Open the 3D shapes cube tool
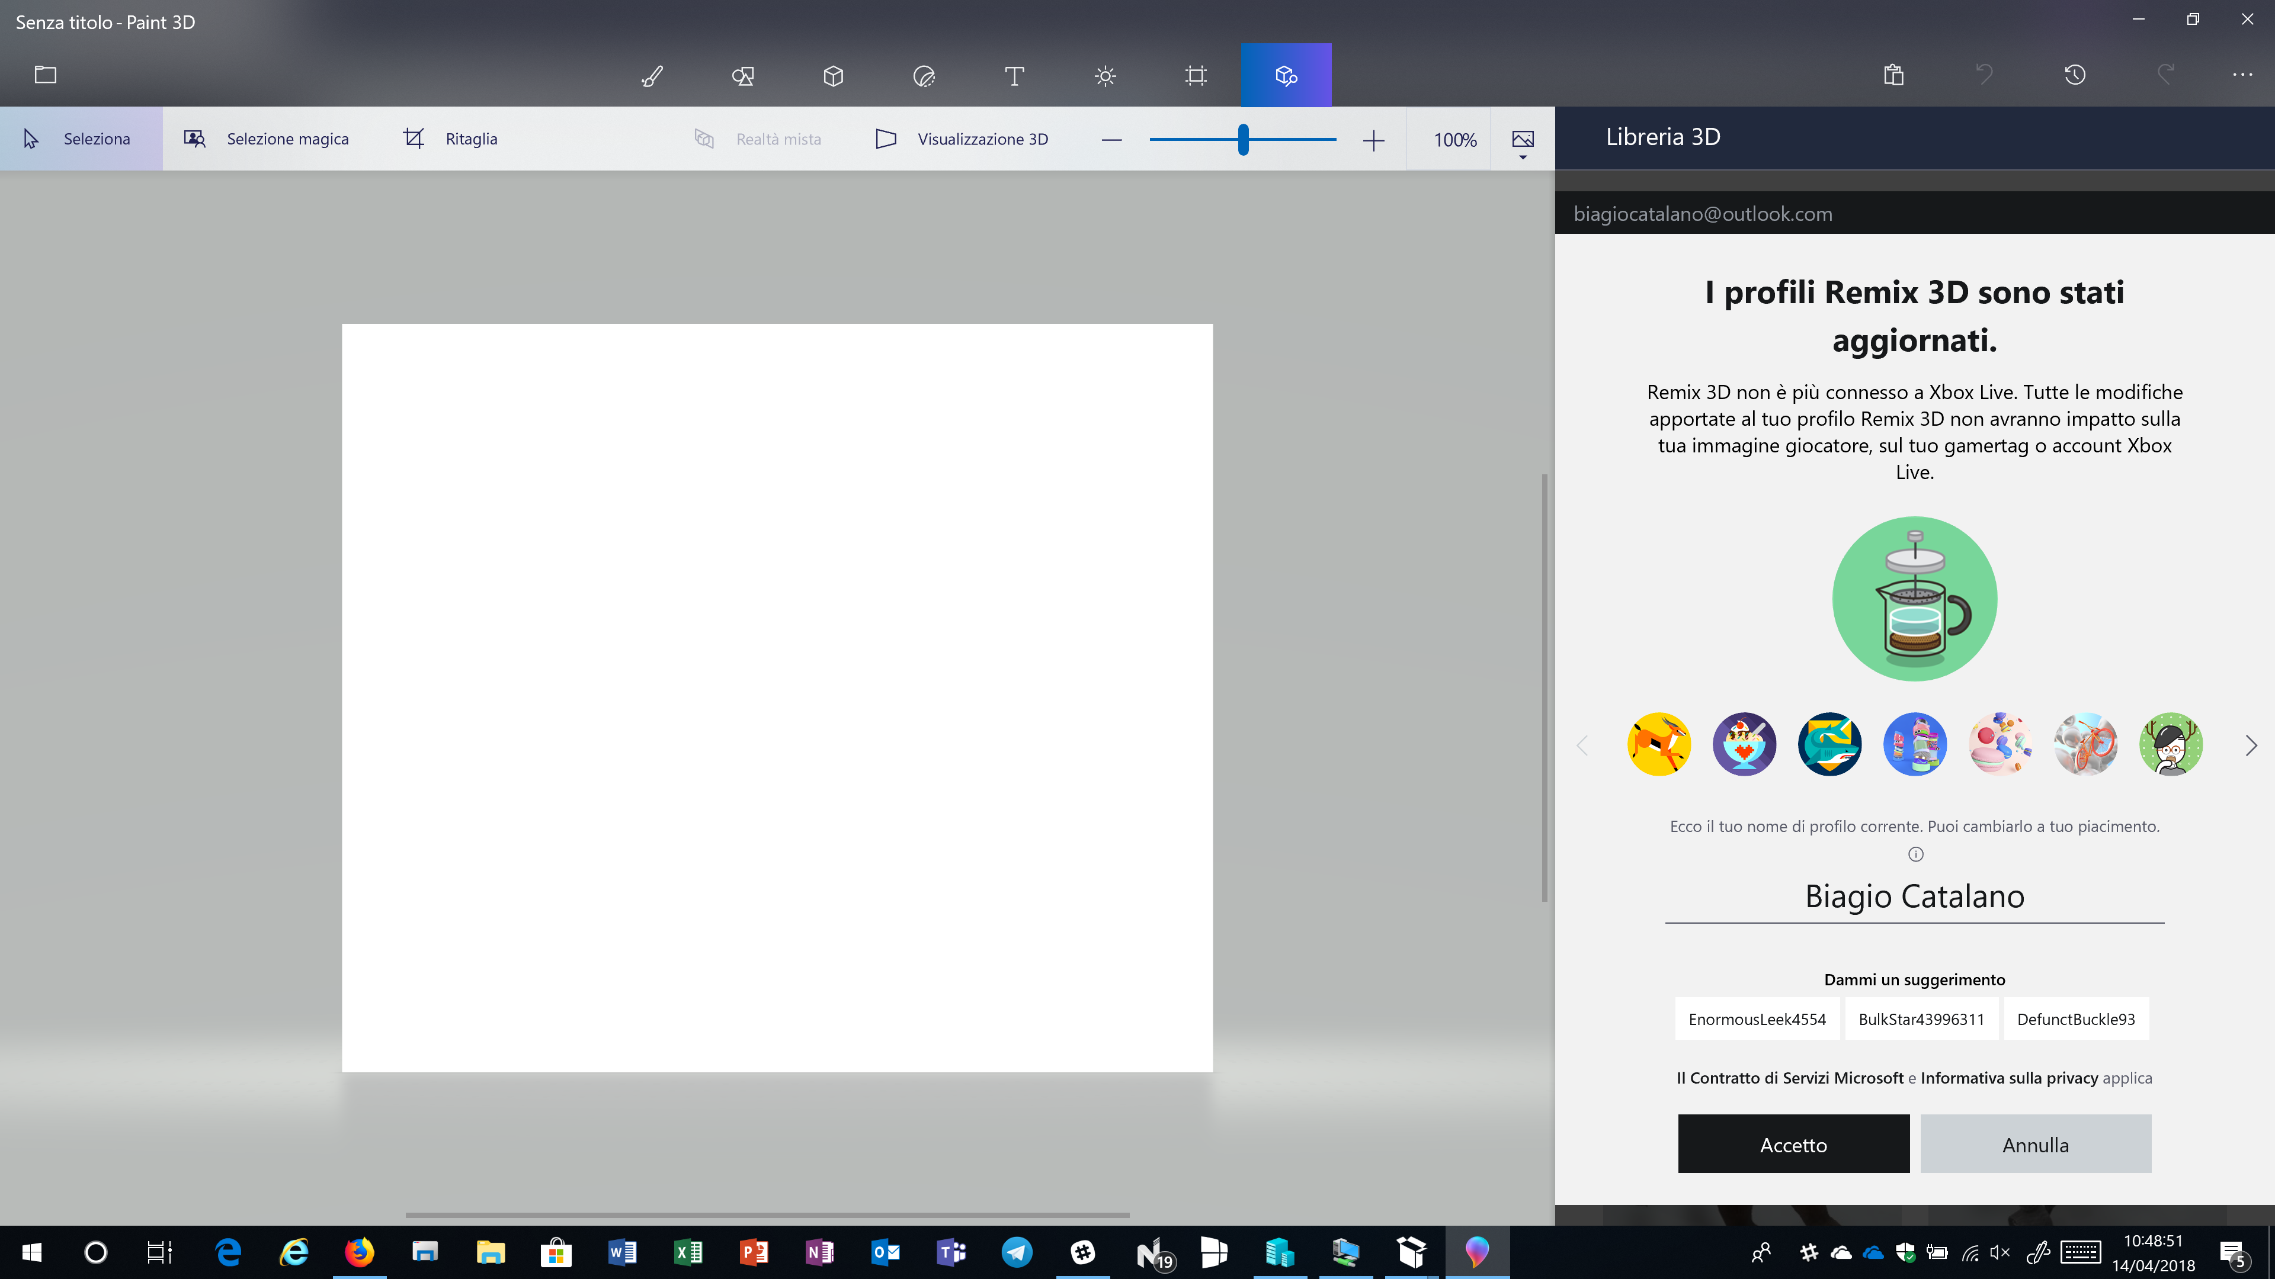The height and width of the screenshot is (1279, 2275). [x=833, y=76]
